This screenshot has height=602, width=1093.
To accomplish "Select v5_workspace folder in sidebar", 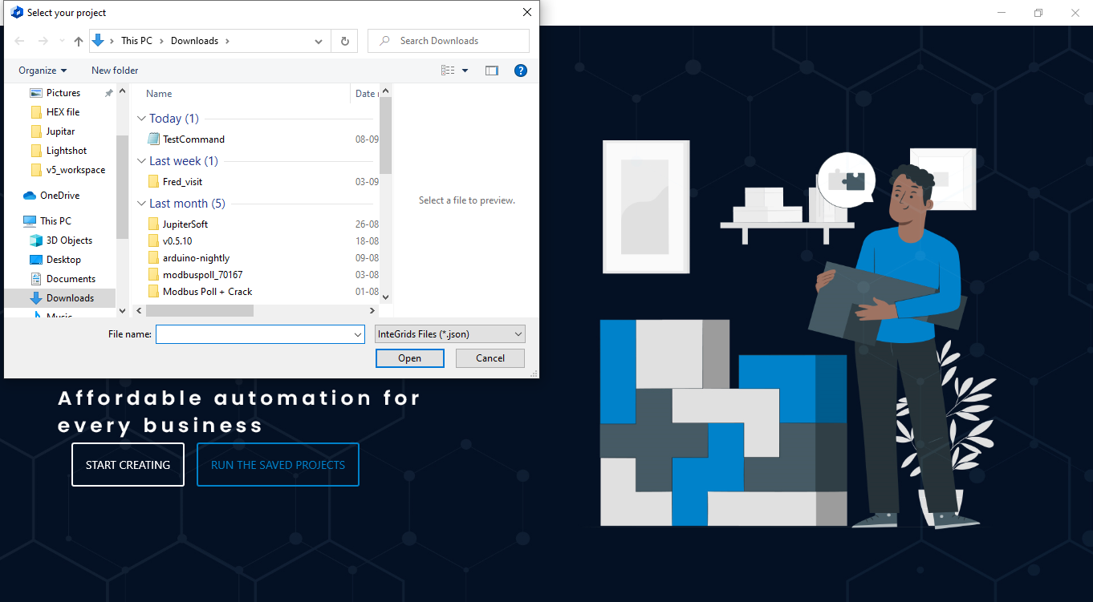I will pyautogui.click(x=75, y=170).
